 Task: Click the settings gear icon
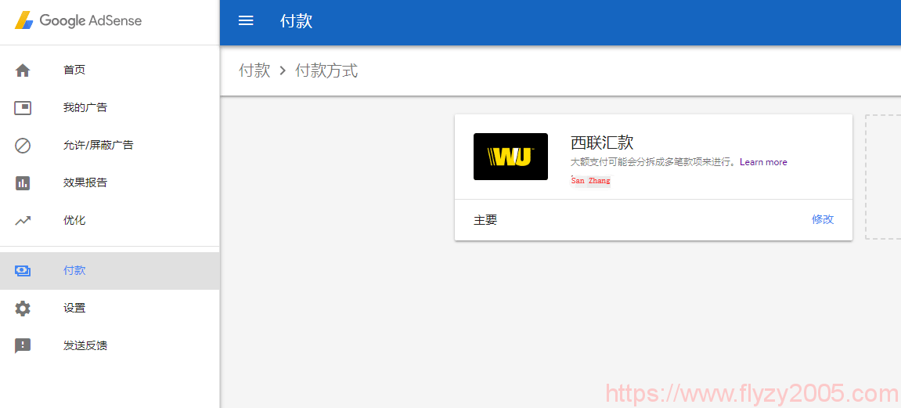(x=23, y=309)
